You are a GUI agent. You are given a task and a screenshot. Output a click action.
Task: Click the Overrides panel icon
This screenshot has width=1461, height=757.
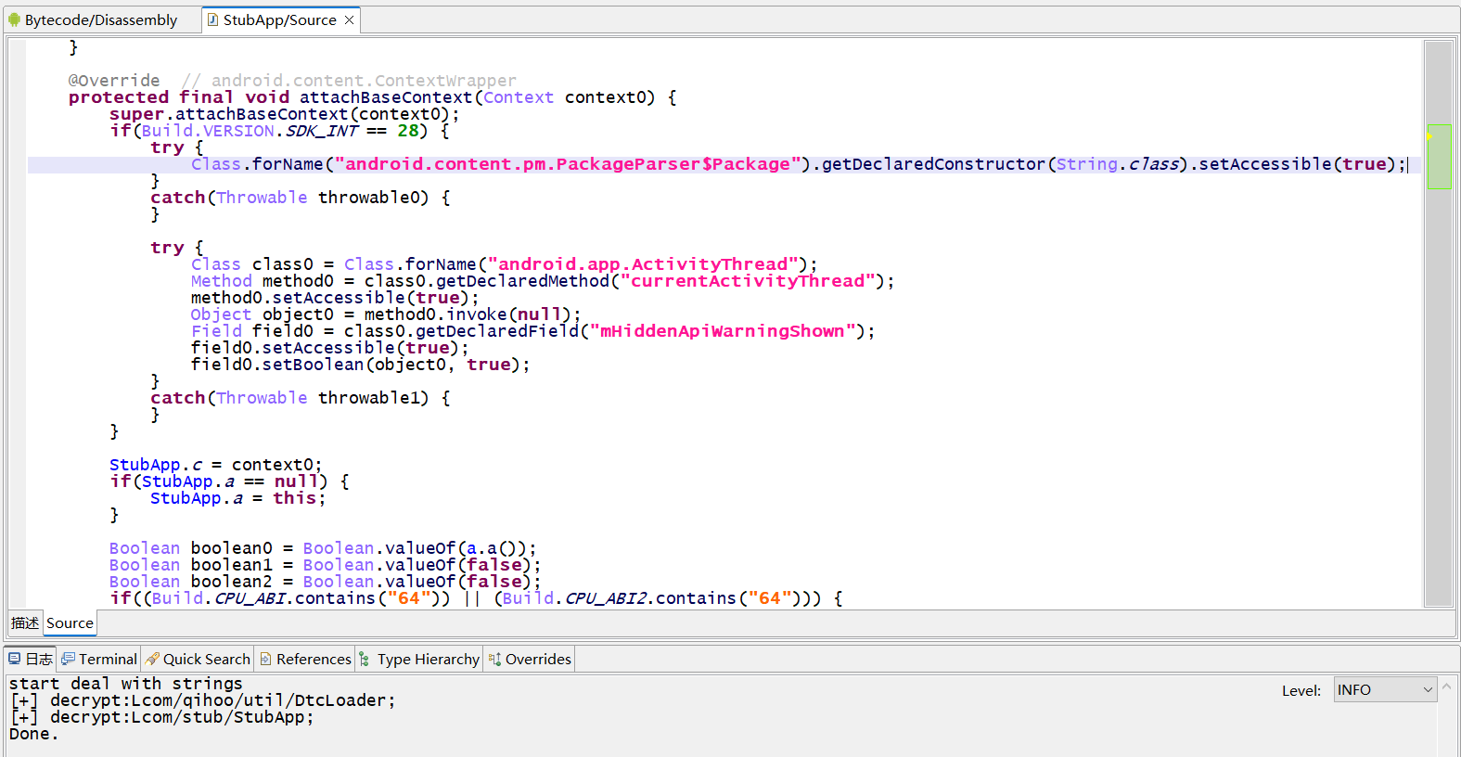click(494, 659)
